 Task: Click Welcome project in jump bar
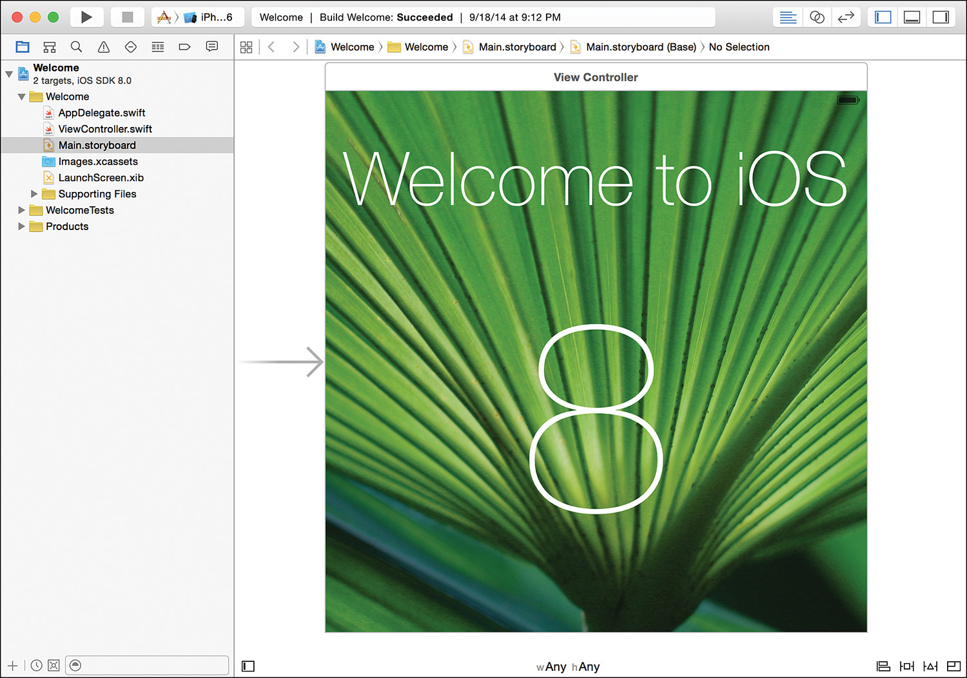click(x=344, y=47)
